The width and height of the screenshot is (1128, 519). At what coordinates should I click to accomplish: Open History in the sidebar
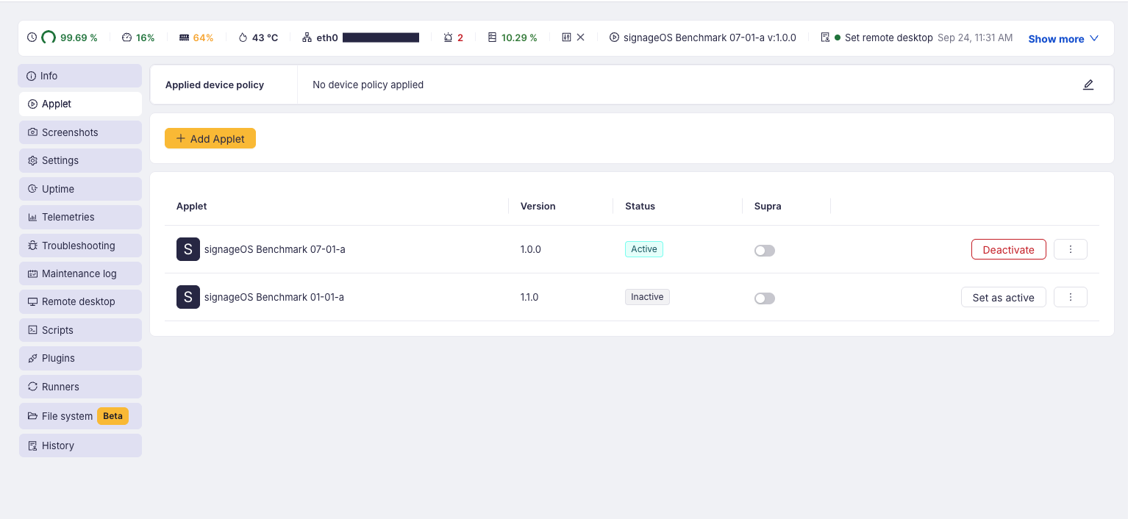click(x=80, y=445)
